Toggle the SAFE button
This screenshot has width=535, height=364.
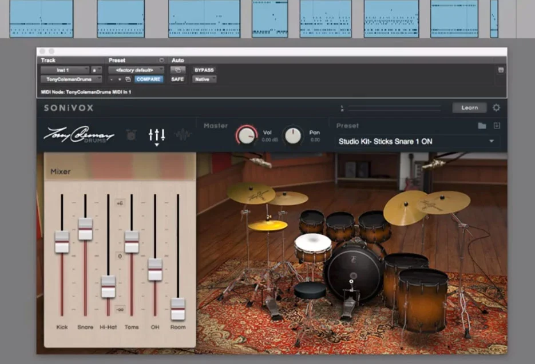(x=177, y=79)
